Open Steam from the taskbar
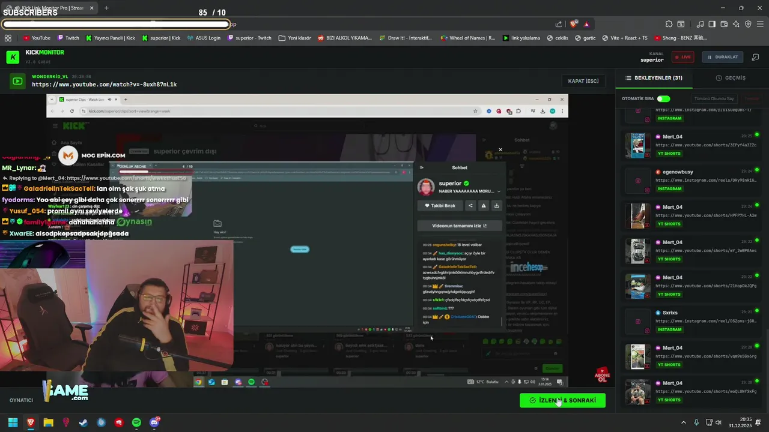 (84, 422)
